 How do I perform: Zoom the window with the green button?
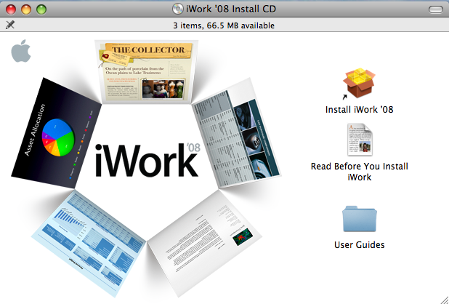tap(41, 9)
